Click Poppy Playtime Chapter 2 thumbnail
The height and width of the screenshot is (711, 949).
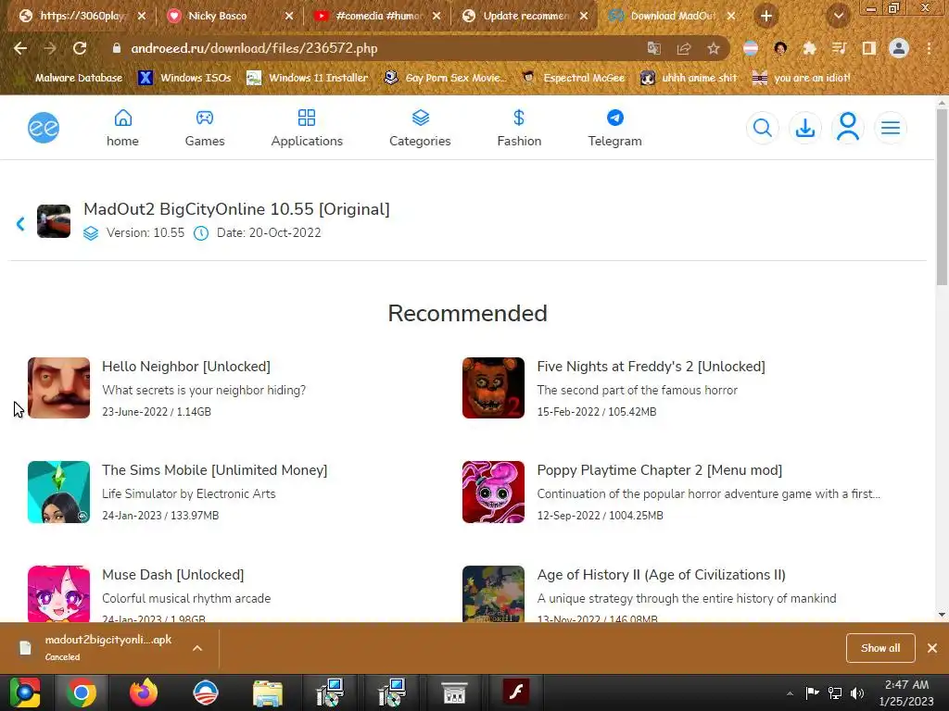pos(493,493)
